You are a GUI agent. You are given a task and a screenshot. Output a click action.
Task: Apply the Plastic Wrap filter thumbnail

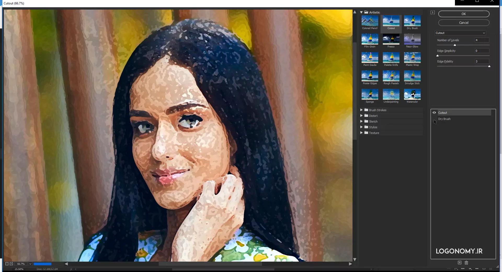pos(412,58)
